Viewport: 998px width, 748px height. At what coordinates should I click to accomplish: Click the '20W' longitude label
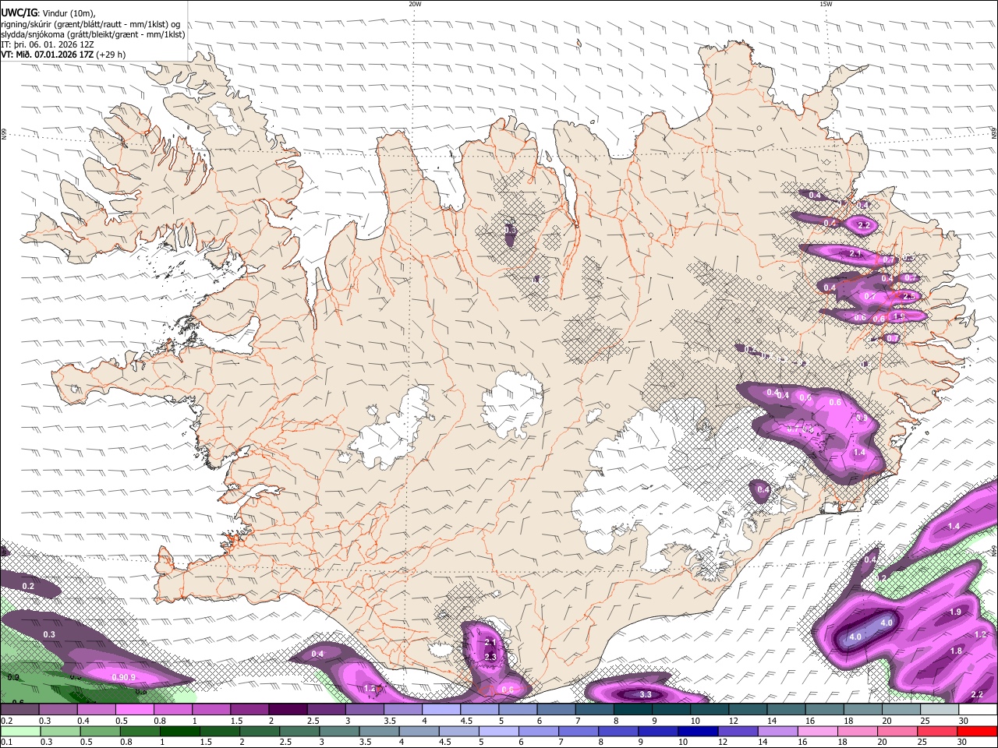tap(415, 4)
